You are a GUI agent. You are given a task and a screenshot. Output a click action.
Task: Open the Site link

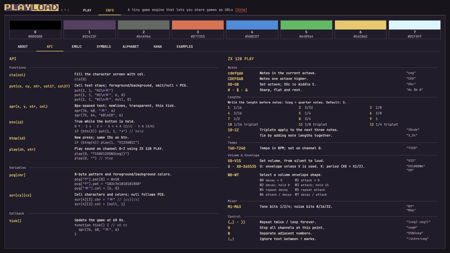(241, 10)
